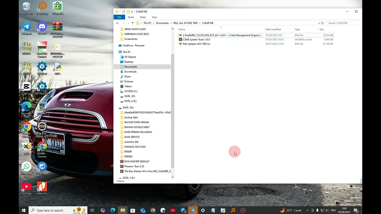Open Hard Disk Sentinel desktop shortcut
Image resolution: width=381 pixels, height=214 pixels.
pyautogui.click(x=42, y=50)
